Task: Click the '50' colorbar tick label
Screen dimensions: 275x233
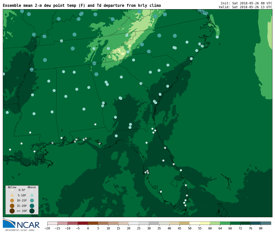Action: pos(190,228)
